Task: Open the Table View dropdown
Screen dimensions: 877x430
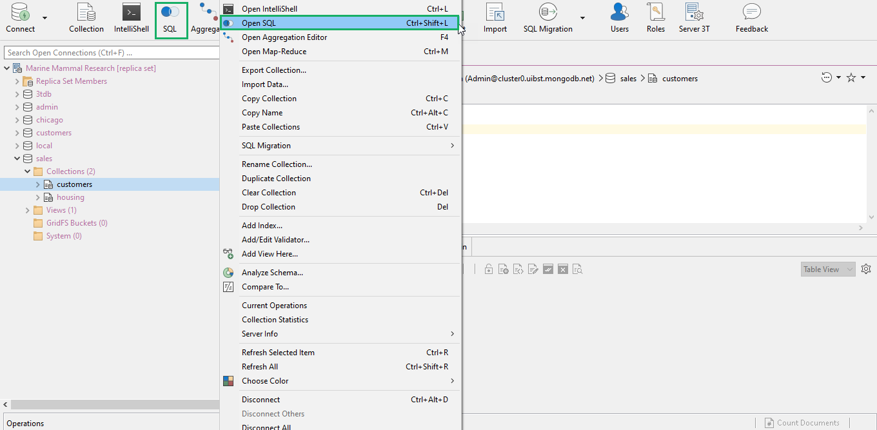Action: pos(828,269)
